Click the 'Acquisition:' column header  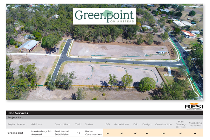(122, 124)
